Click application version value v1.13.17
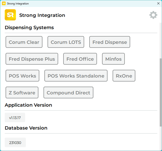The width and height of the screenshot is (162, 151). point(15,118)
